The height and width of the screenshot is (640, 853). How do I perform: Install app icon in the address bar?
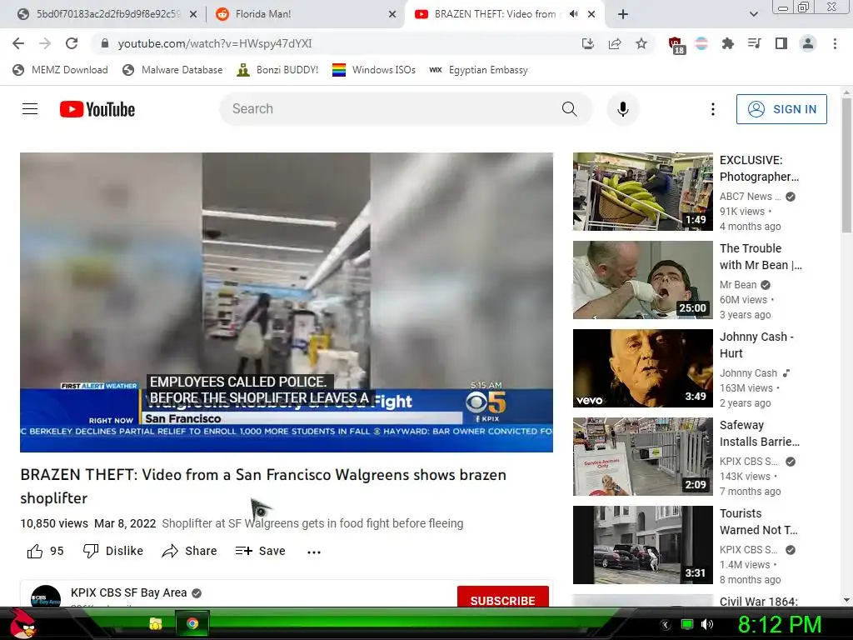[x=588, y=43]
